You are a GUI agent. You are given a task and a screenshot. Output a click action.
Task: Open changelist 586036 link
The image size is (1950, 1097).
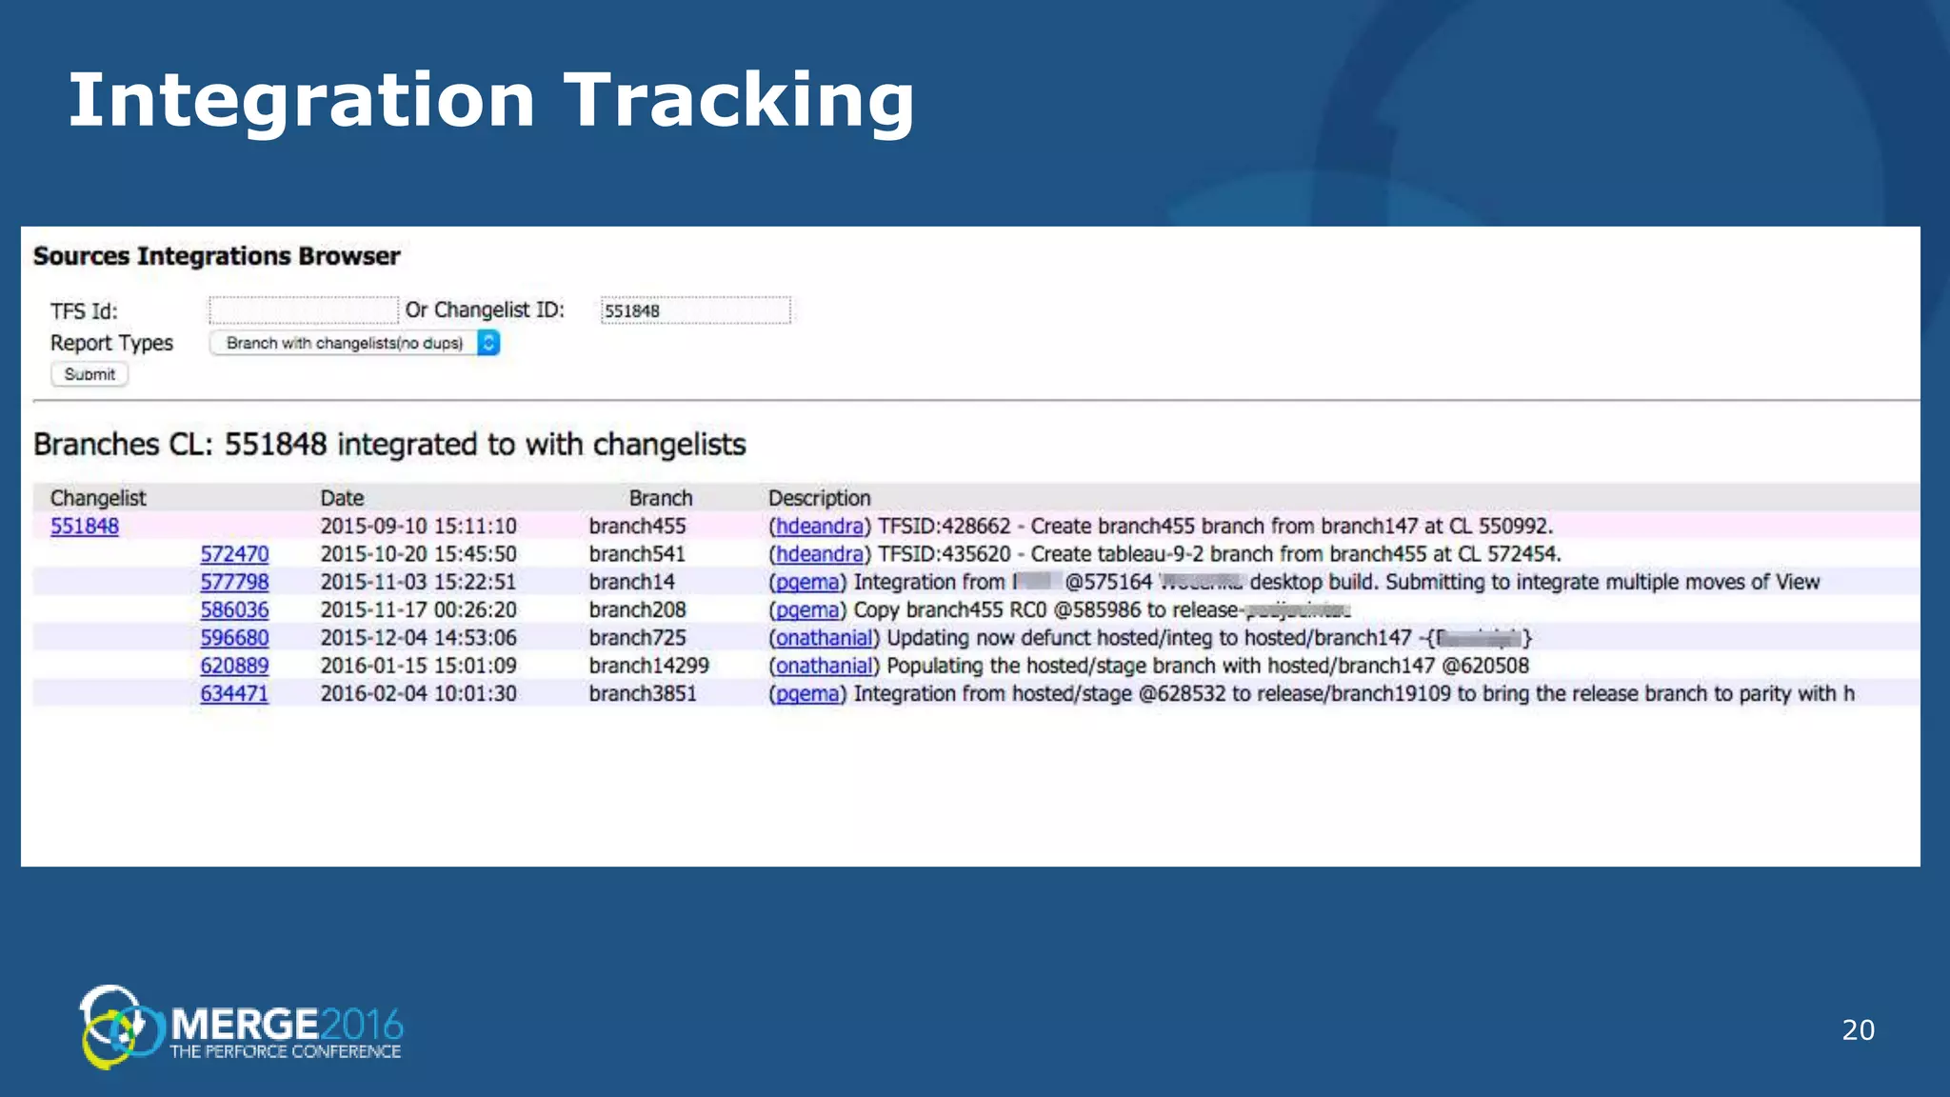234,609
